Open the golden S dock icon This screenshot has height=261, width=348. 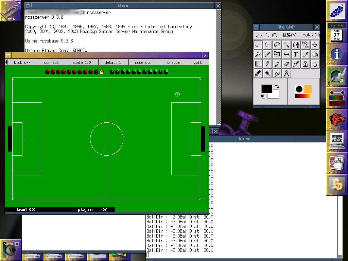(337, 185)
